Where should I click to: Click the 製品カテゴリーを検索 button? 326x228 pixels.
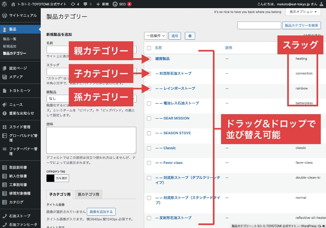302,25
